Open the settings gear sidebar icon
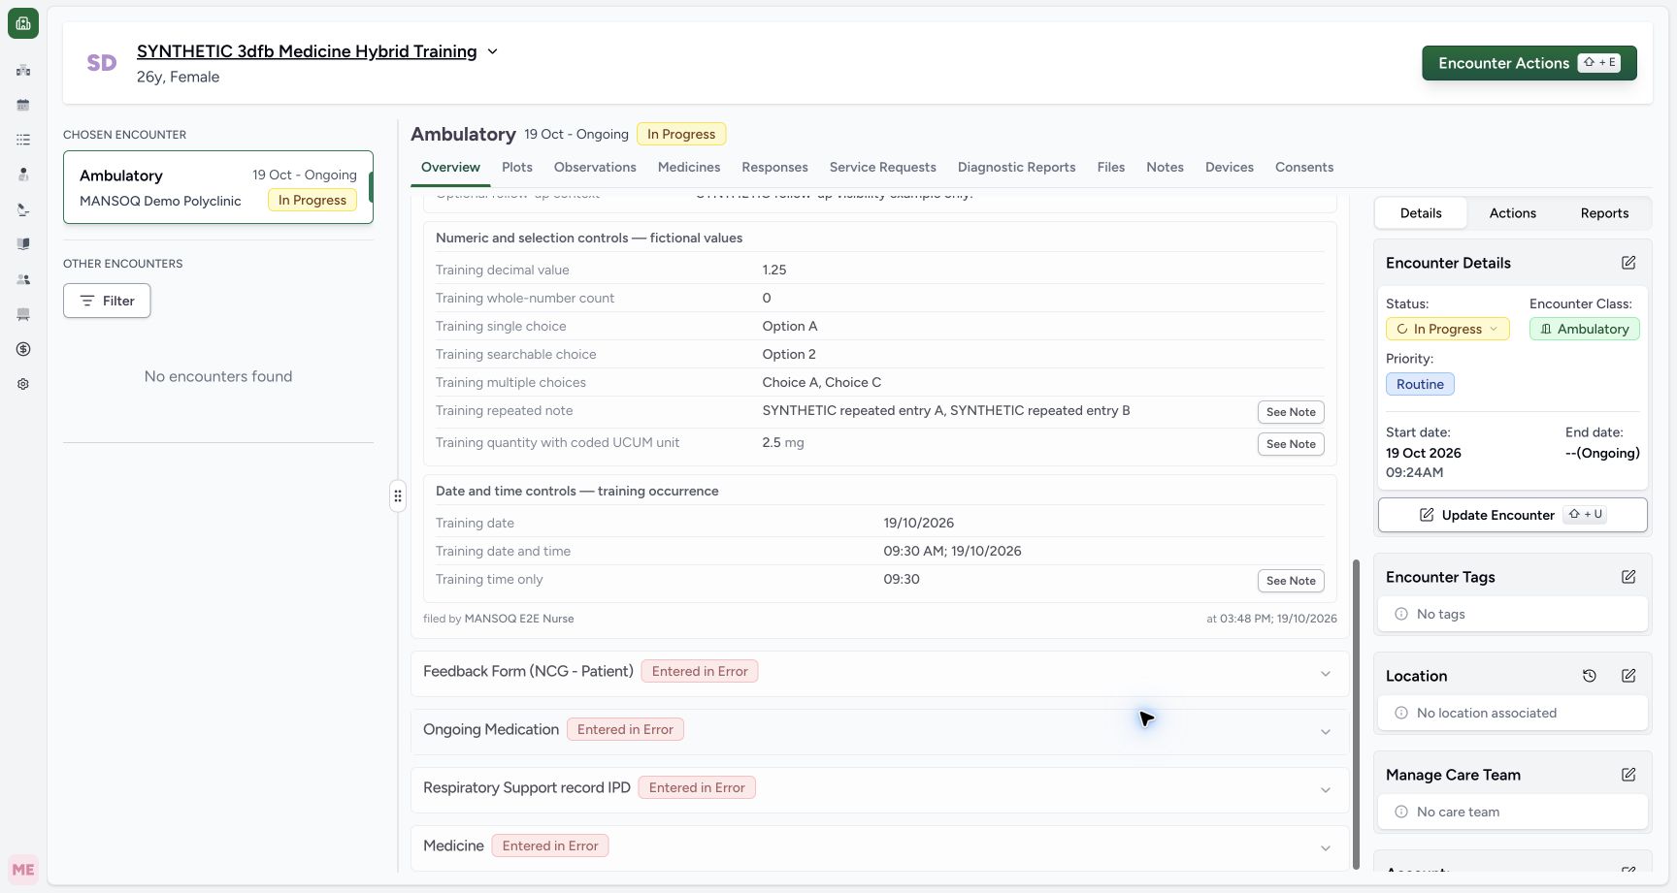Image resolution: width=1677 pixels, height=893 pixels. (23, 384)
